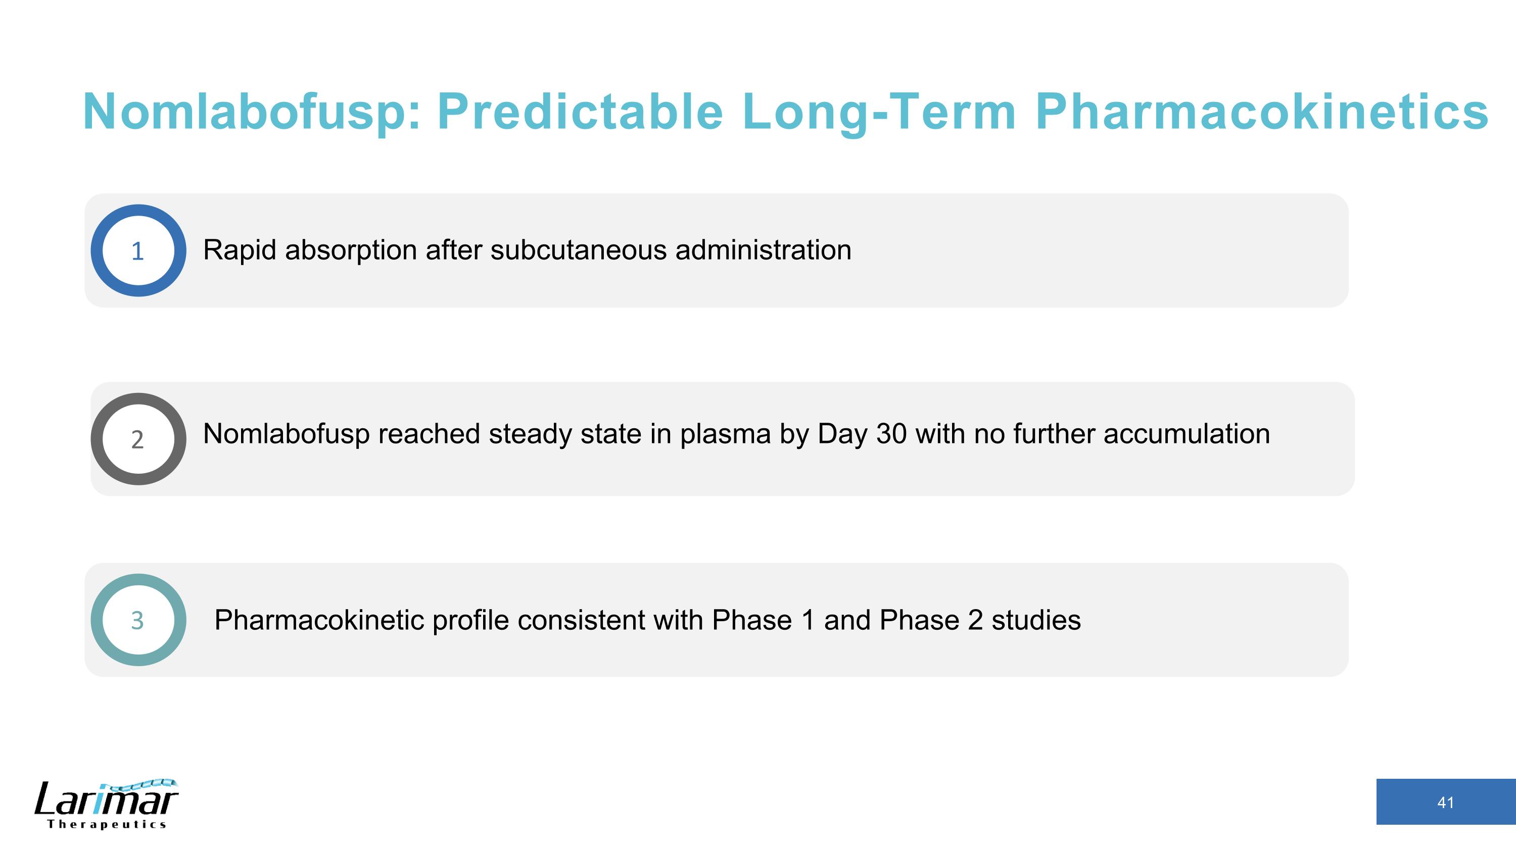Click "Rapid absorption after subcutaneous administration" text

527,250
